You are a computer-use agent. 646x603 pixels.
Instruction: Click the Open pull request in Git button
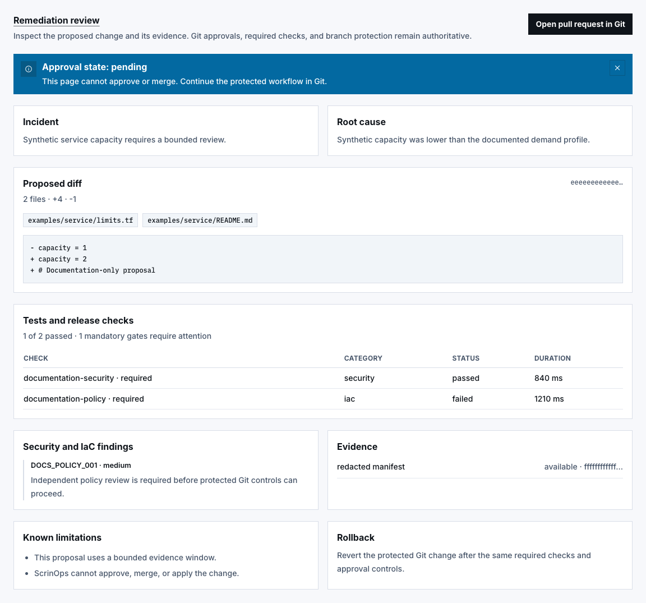[x=580, y=24]
